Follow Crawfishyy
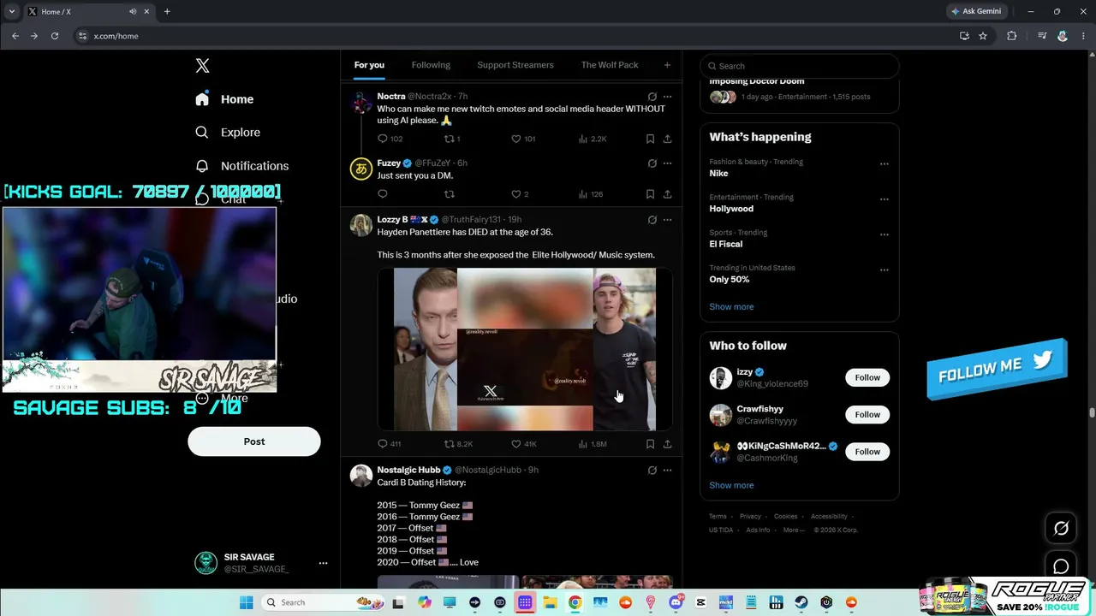 click(867, 415)
